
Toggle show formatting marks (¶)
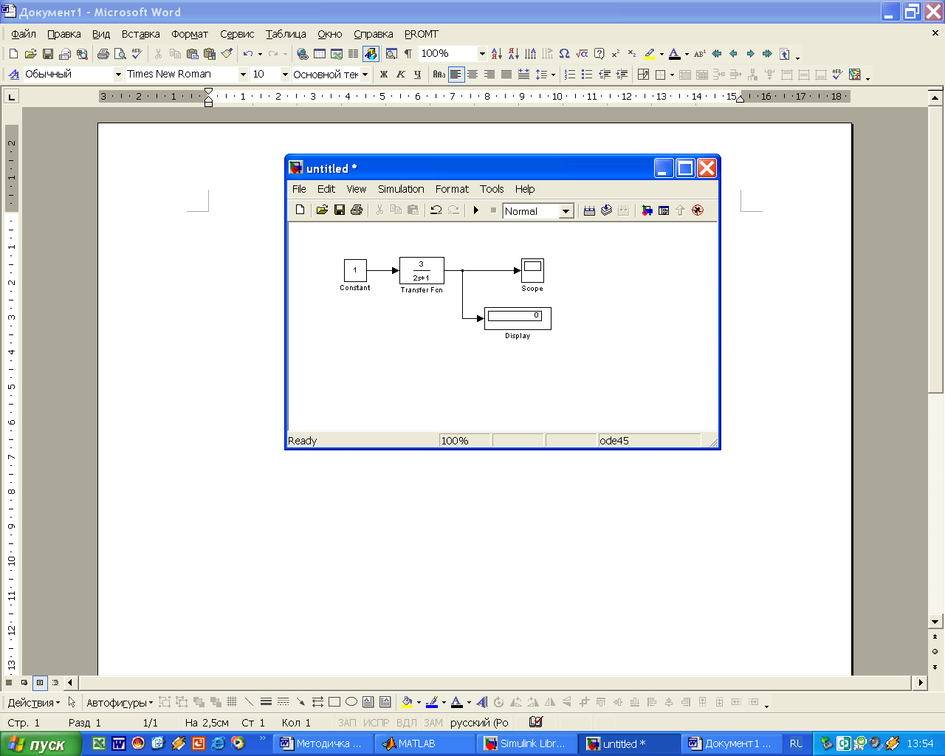[408, 54]
